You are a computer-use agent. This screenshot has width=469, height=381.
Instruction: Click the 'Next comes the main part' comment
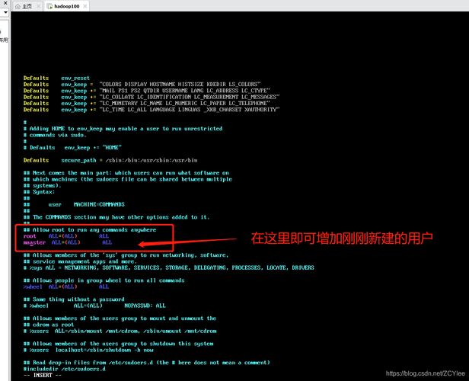tap(126, 173)
